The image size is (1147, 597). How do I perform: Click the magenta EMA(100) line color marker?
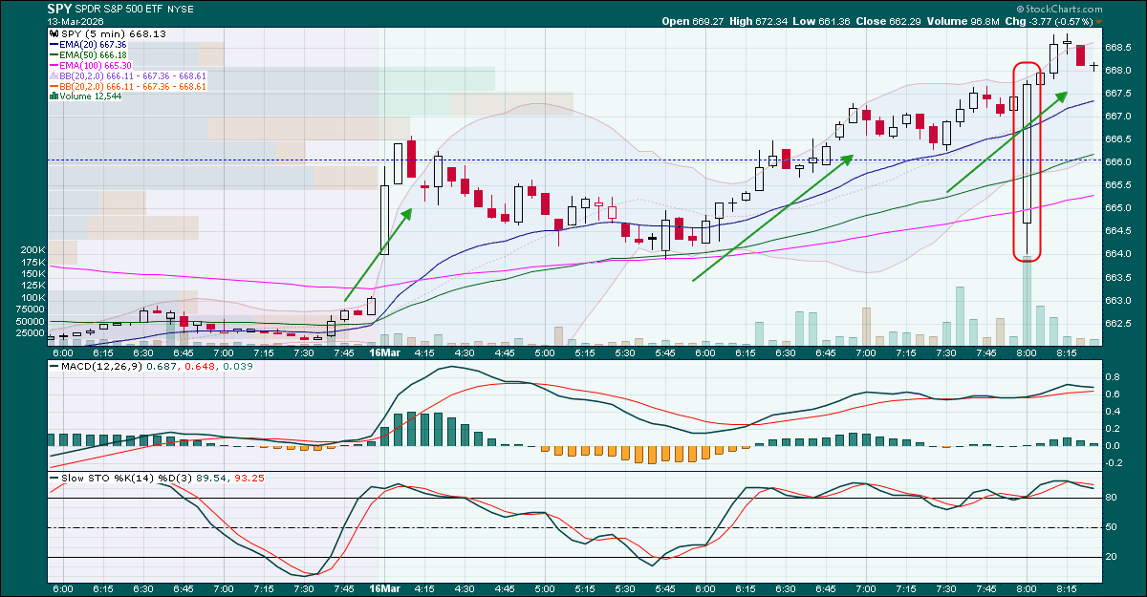[x=53, y=65]
